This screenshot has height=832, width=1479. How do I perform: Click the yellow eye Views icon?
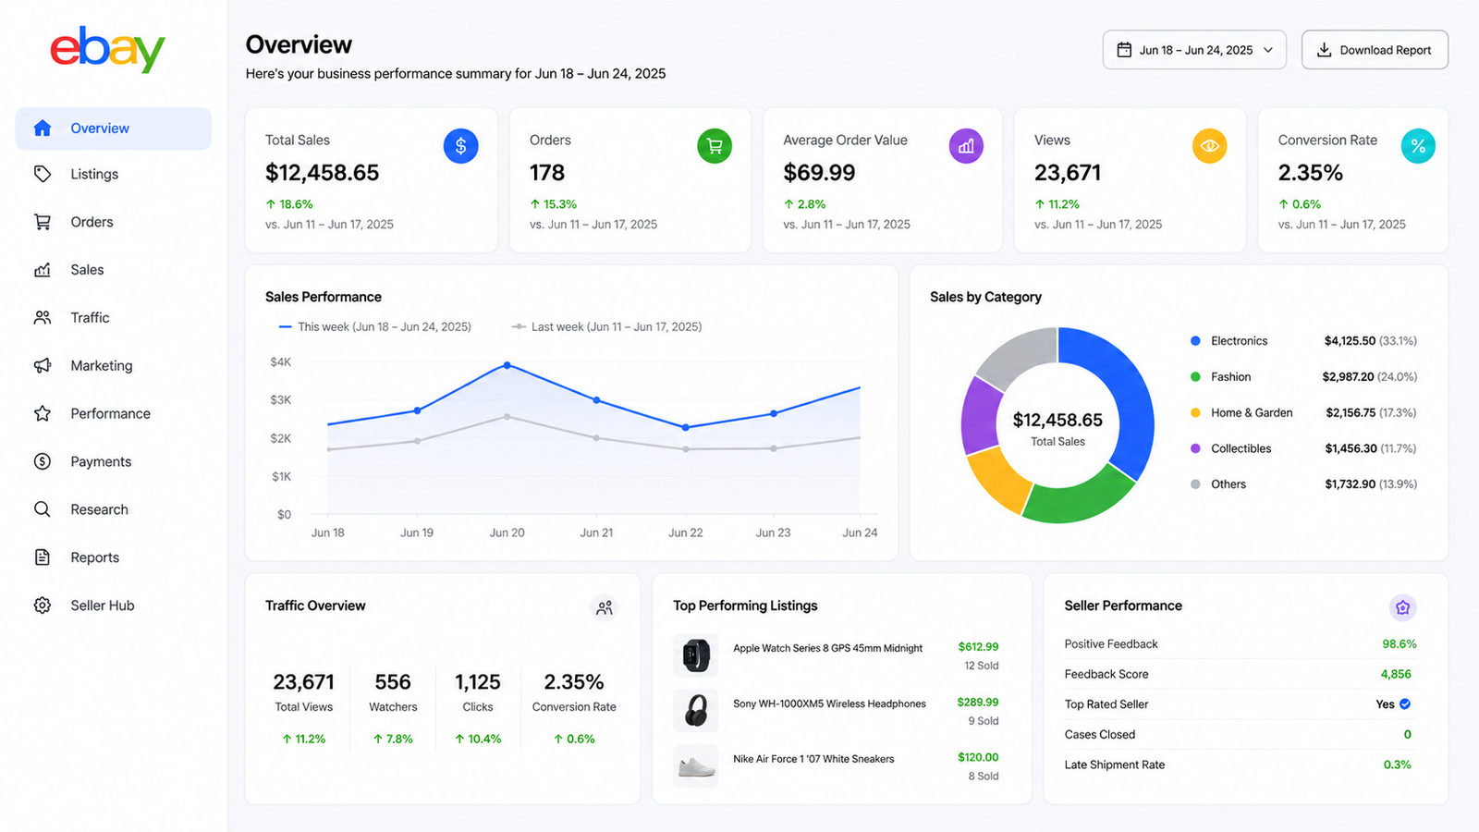(1209, 146)
